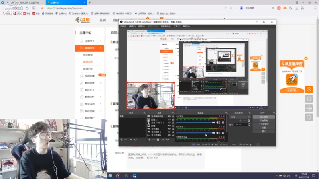Collapse the 直播相关 sidebar section

click(100, 48)
